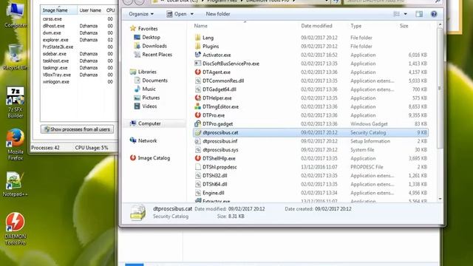Sort files by the Size column
Screen dimensions: 473x266
tap(404, 26)
